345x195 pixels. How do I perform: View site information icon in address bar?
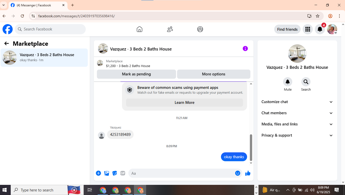pos(33,16)
